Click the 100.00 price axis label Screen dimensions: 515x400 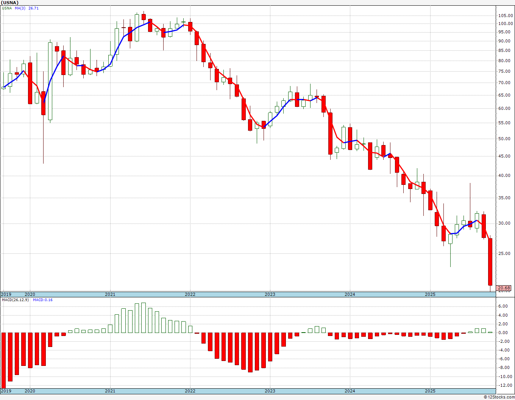505,23
